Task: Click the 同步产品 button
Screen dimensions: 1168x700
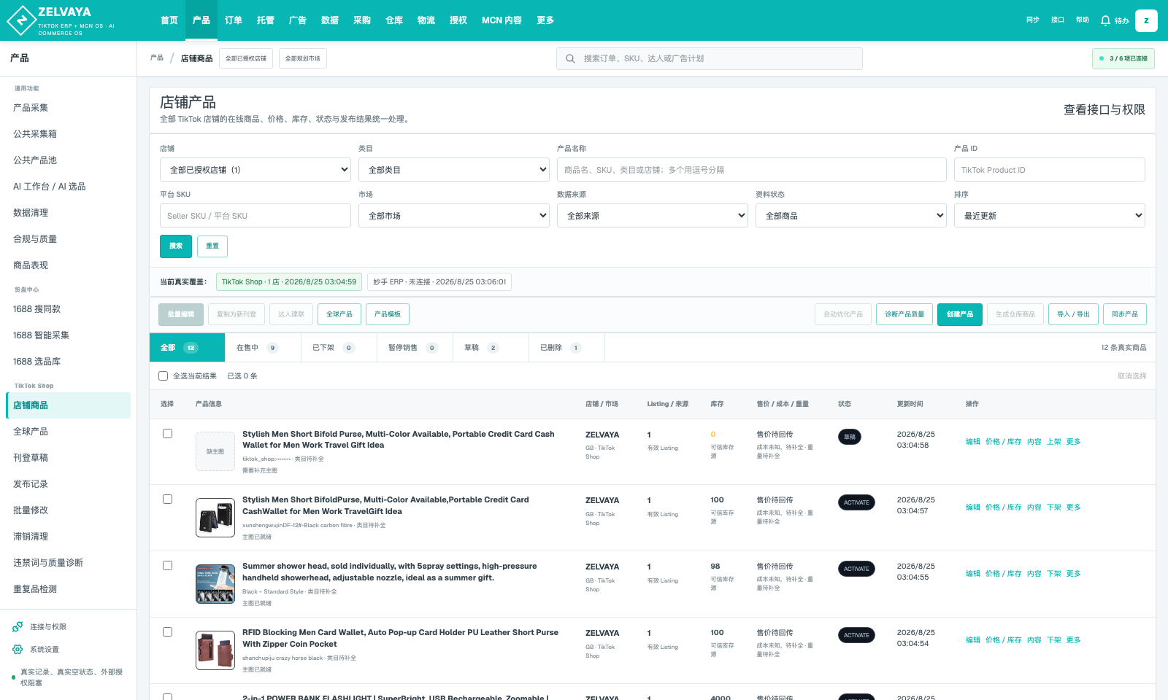Action: [x=1125, y=314]
